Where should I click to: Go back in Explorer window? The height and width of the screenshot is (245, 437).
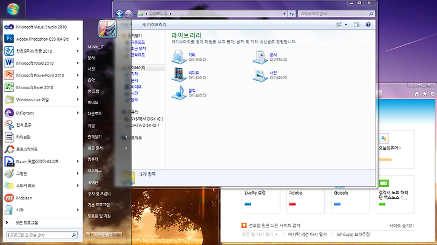[x=120, y=13]
